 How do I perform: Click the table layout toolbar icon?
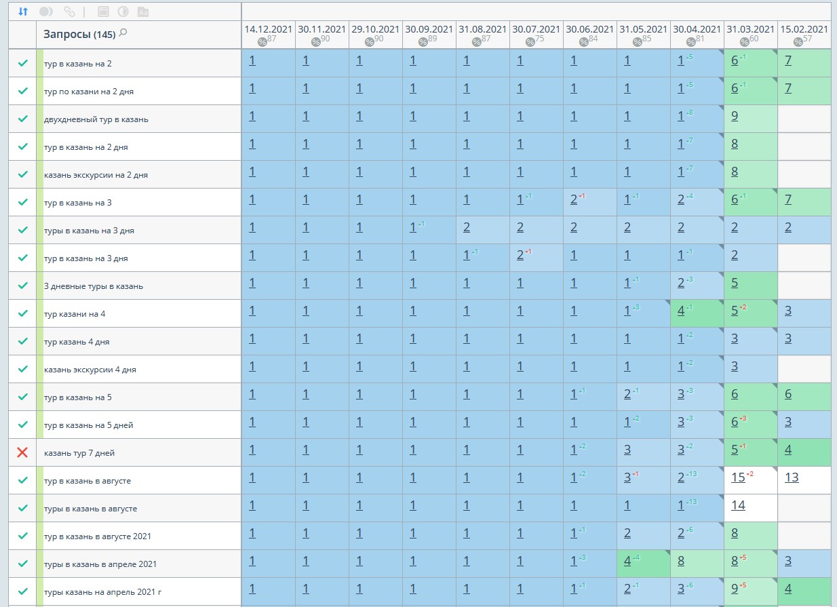point(103,12)
